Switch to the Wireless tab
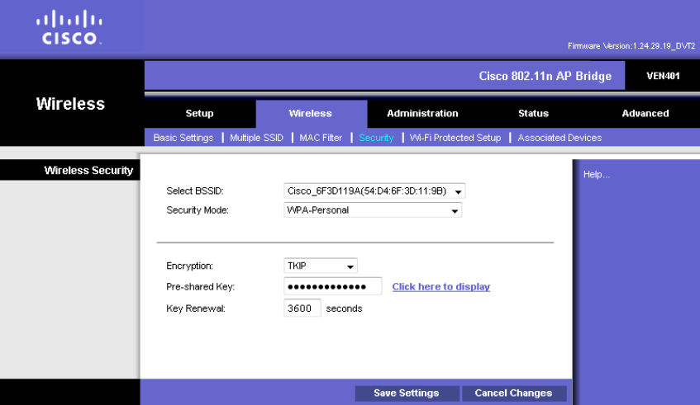 [311, 113]
